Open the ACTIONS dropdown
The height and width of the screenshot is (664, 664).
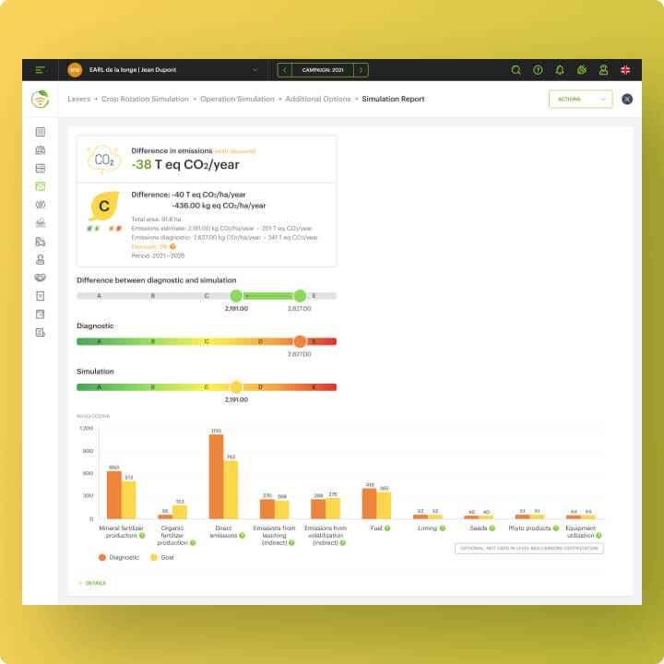[x=580, y=99]
